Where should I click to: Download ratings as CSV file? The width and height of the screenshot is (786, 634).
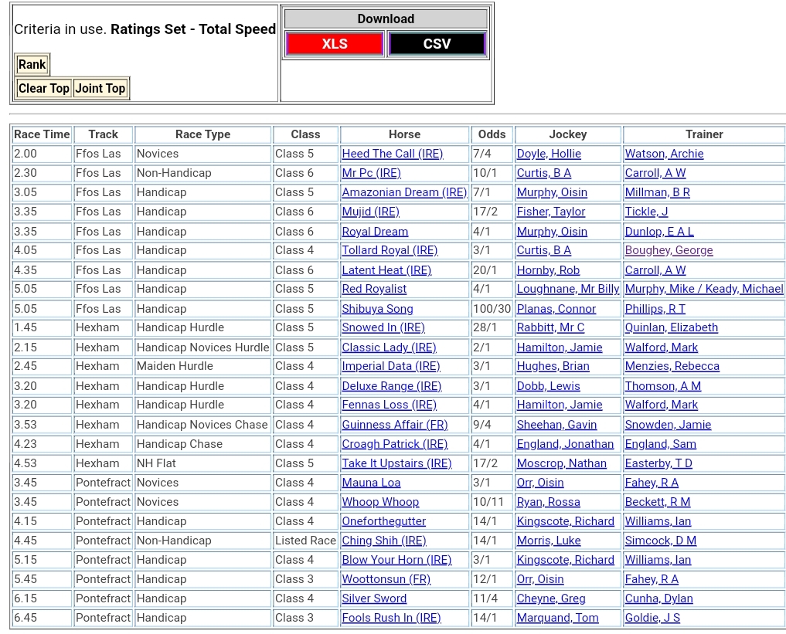click(x=437, y=44)
